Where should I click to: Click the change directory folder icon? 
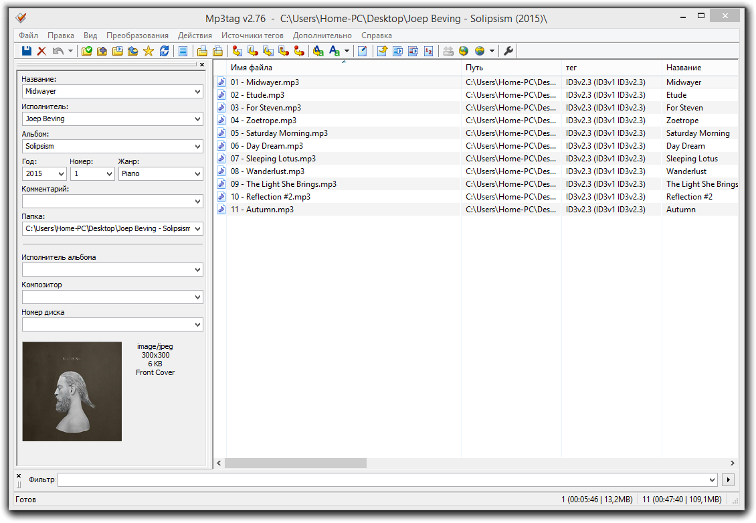click(87, 51)
